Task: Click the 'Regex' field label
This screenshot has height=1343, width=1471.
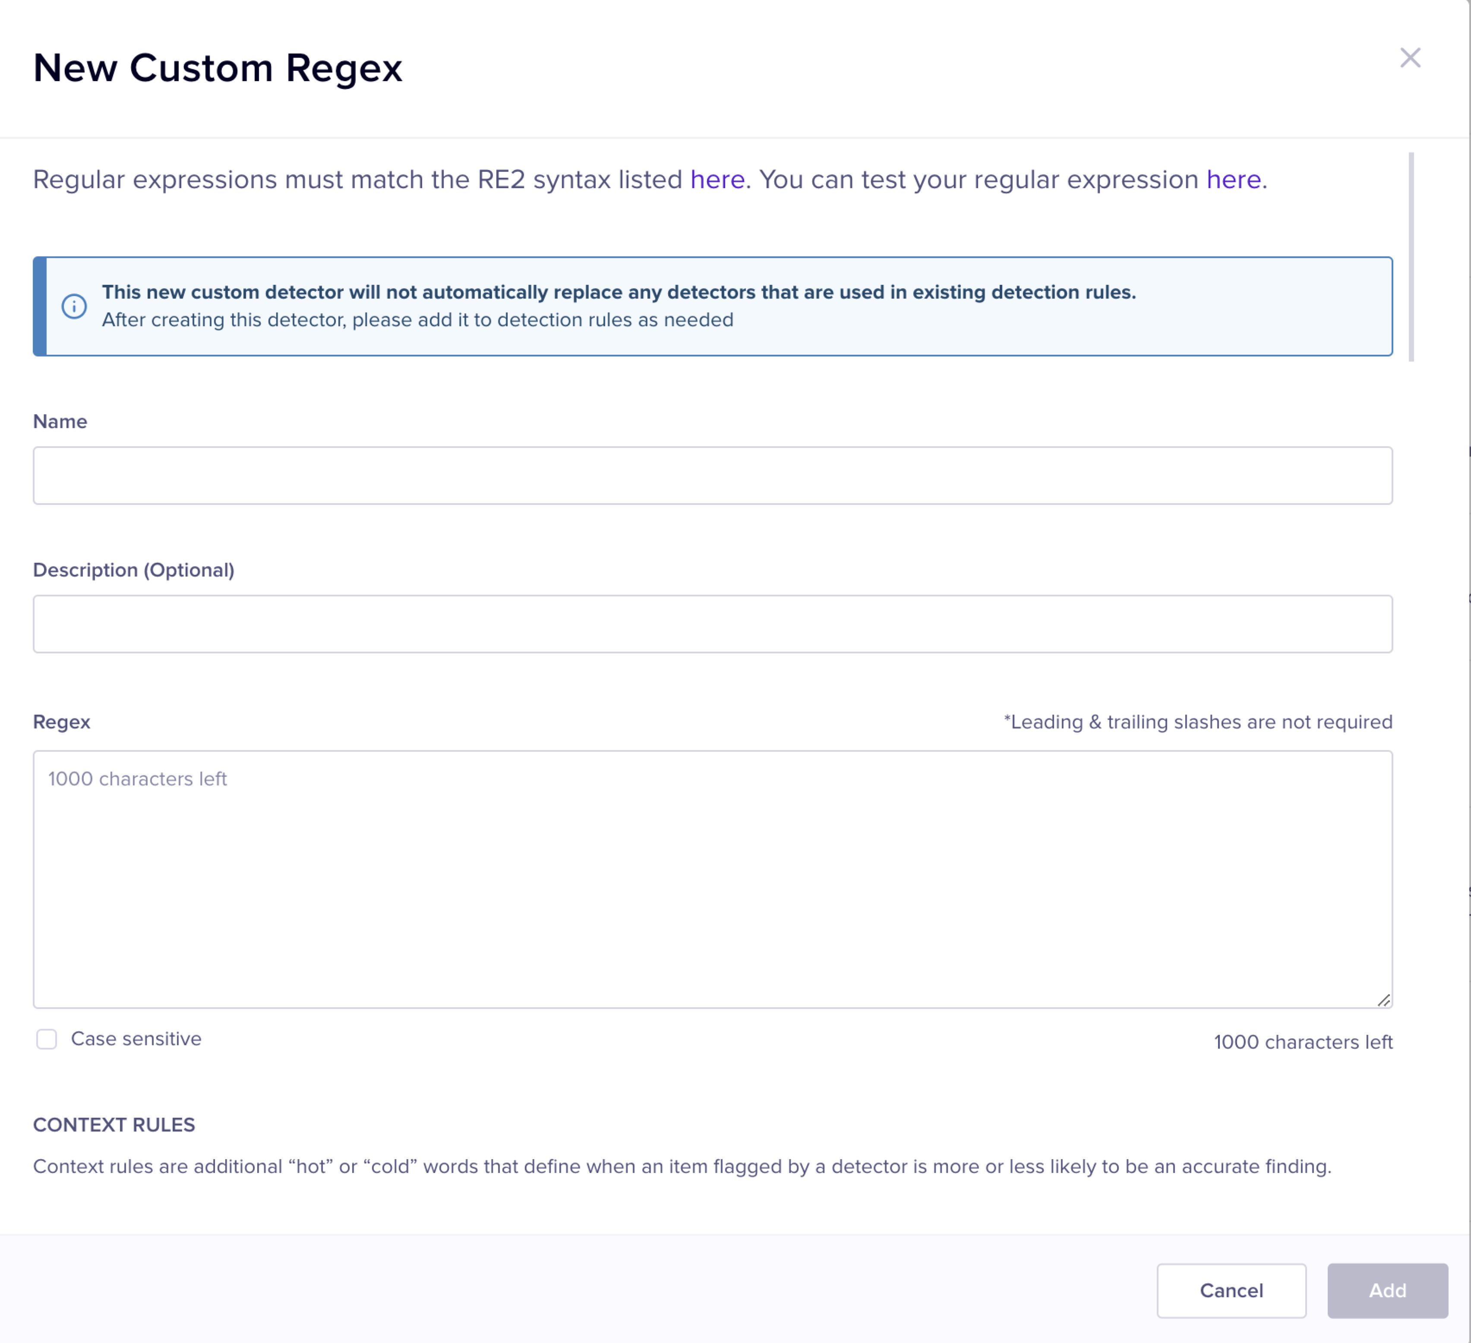Action: tap(61, 722)
